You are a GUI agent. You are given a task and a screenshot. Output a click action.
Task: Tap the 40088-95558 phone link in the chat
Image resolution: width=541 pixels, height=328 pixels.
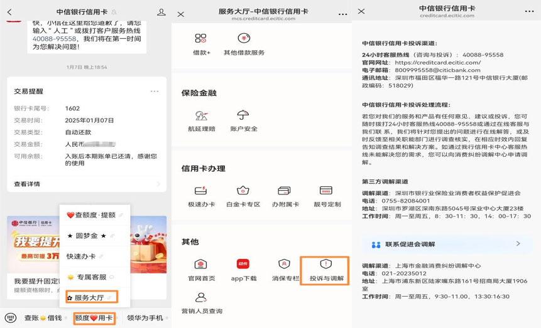click(54, 39)
